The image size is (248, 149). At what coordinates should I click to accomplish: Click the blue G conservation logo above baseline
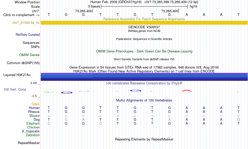[x=135, y=91]
